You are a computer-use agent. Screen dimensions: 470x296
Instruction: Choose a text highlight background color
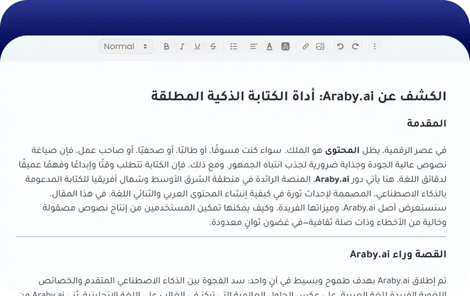pyautogui.click(x=285, y=47)
